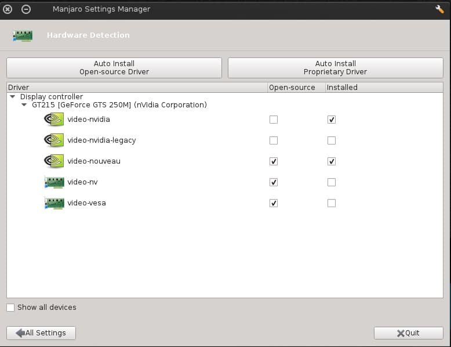Click the video-nvidia driver NVIDIA icon
The image size is (451, 347).
pos(54,119)
